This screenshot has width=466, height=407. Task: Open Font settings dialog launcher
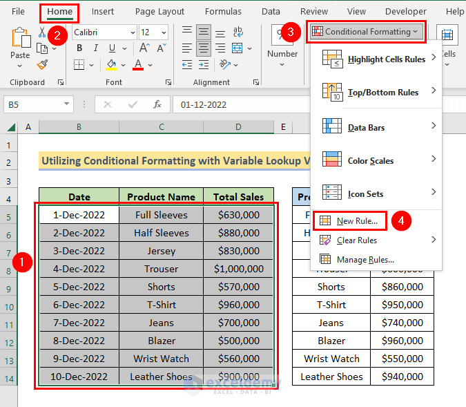point(168,82)
